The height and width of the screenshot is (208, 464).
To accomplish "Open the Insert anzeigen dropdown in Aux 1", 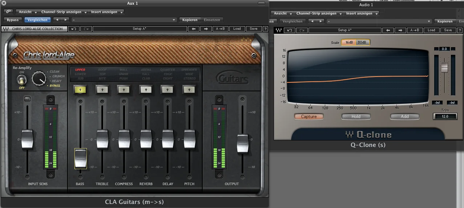I will click(107, 12).
